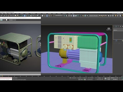Open Select by Name dialog icon
123x92 pixels.
[x=18, y=16]
